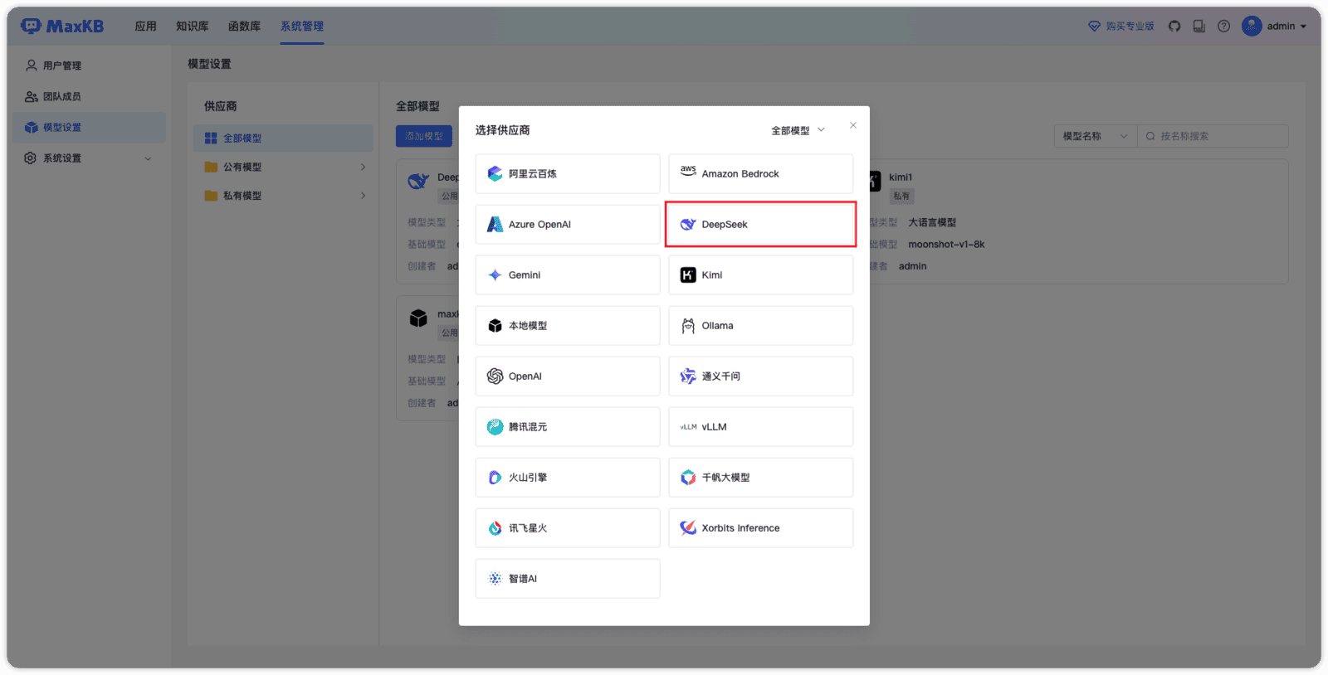This screenshot has height=675, width=1328.
Task: Click 系统设置 gear icon
Action: [x=31, y=158]
